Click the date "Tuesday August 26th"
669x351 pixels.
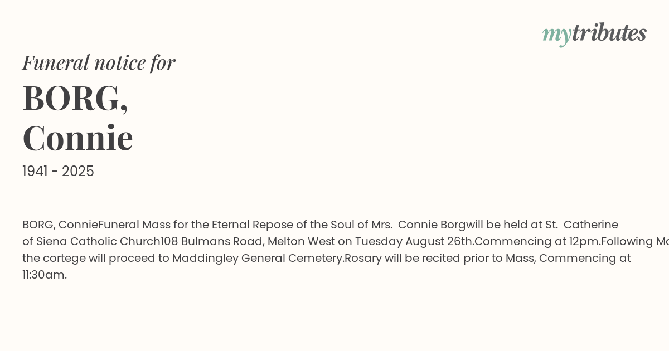click(413, 241)
